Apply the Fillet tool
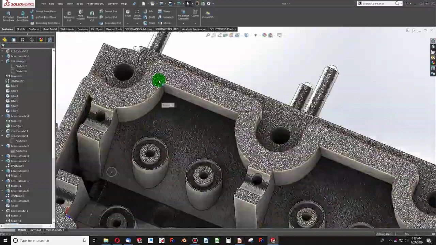 [x=128, y=14]
